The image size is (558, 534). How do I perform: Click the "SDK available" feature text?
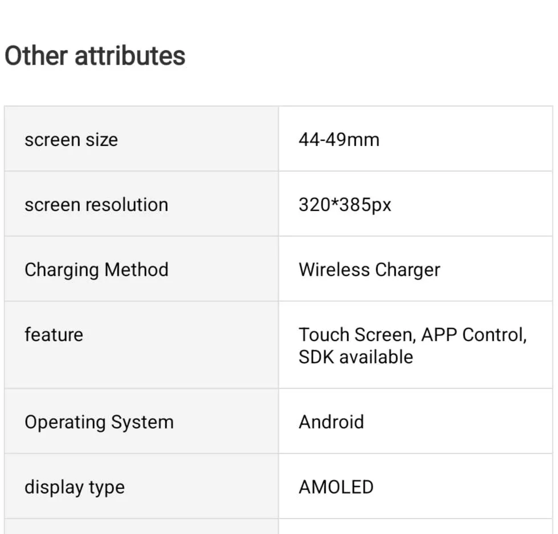(x=356, y=357)
